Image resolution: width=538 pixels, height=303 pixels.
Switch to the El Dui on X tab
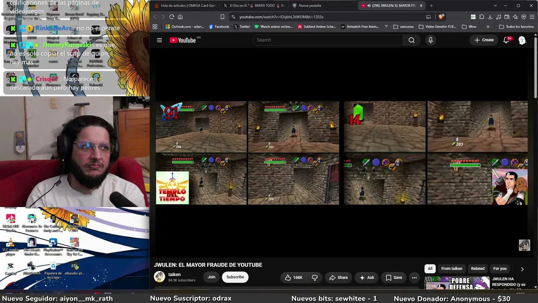click(254, 5)
